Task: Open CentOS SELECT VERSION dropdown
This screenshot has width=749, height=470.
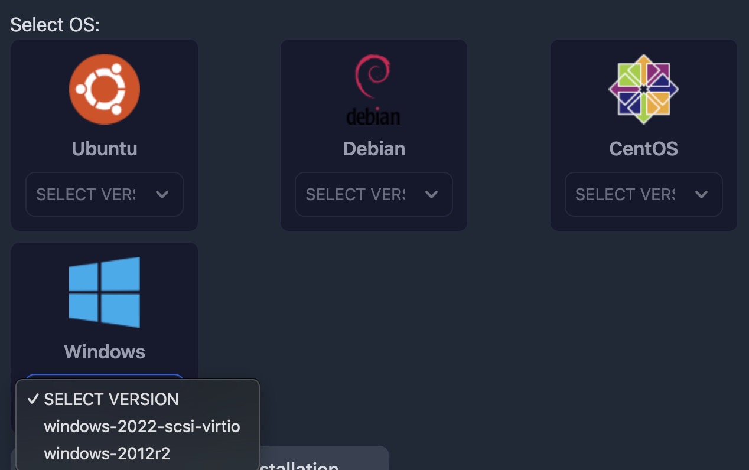Action: [x=644, y=194]
